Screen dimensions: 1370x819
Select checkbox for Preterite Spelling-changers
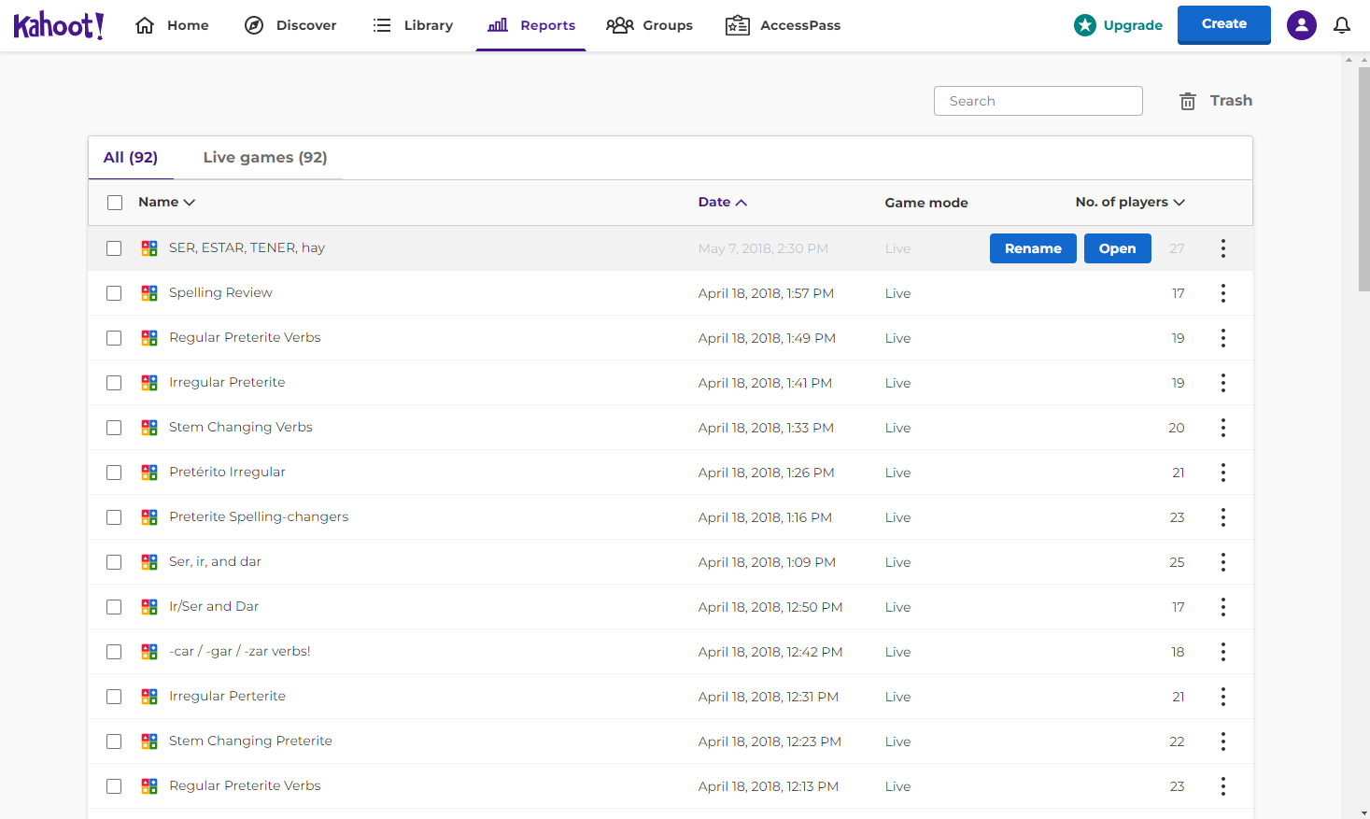(x=114, y=517)
